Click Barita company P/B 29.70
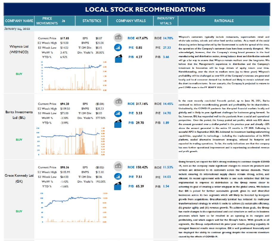Screen dimensions: 278x241 [140, 123]
